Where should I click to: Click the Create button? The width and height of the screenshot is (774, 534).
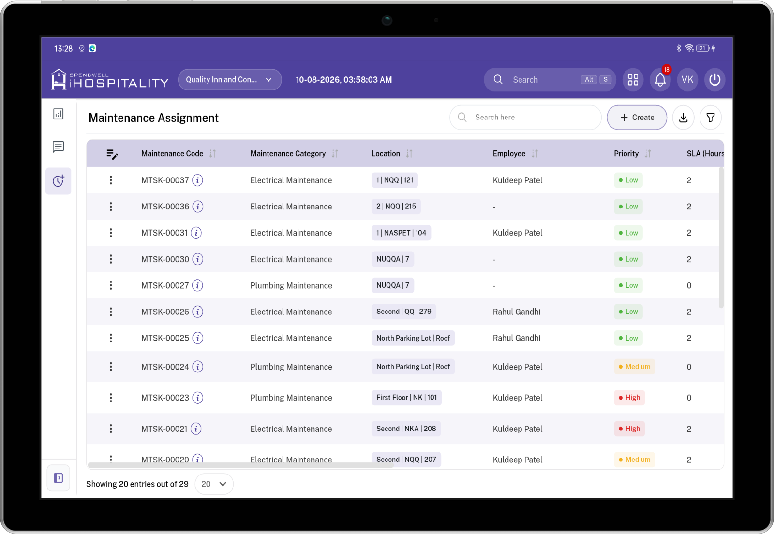[637, 118]
